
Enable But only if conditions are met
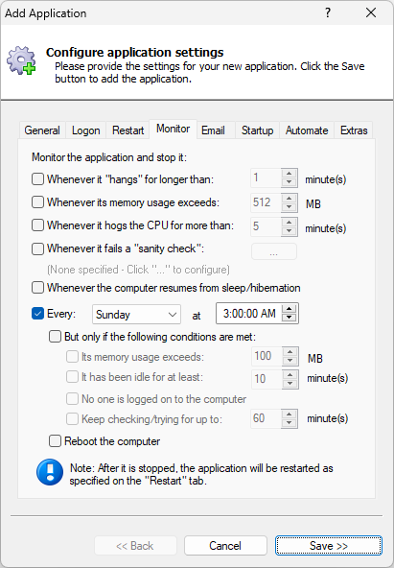pos(55,337)
